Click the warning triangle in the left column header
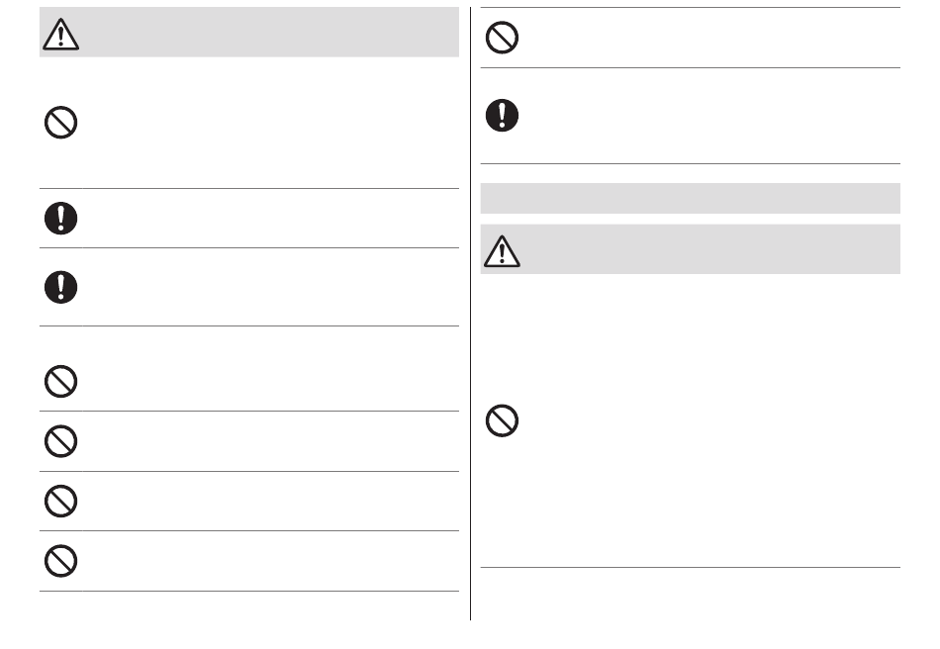The image size is (940, 649). pos(60,35)
